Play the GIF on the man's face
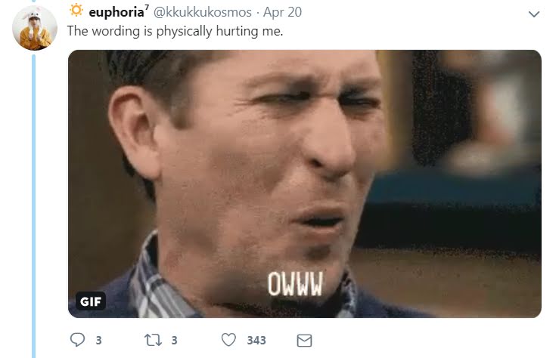Image resolution: width=559 pixels, height=358 pixels. click(x=304, y=184)
